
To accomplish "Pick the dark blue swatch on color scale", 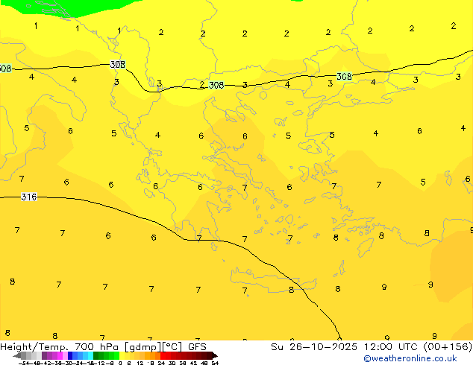I will [x=70, y=355].
